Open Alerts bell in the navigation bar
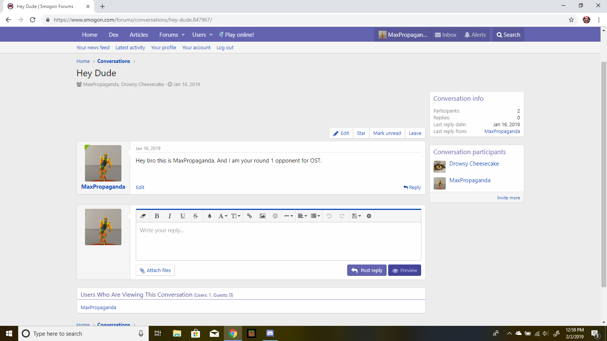This screenshot has height=341, width=607. coord(475,35)
